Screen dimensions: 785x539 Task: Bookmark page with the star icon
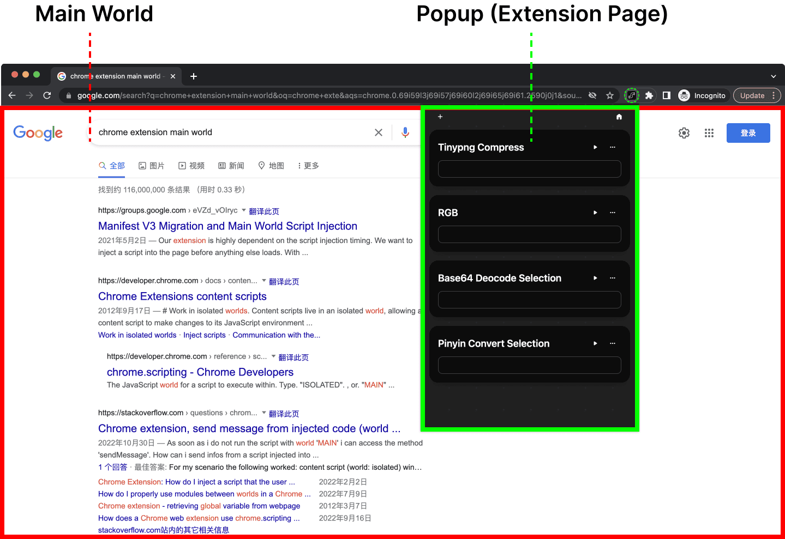pyautogui.click(x=610, y=95)
